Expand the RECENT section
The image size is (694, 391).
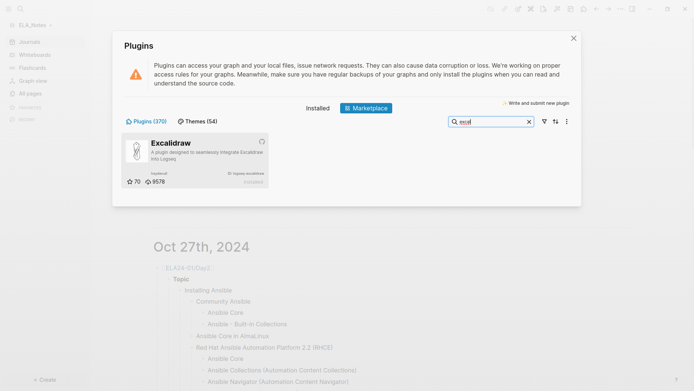[22, 120]
